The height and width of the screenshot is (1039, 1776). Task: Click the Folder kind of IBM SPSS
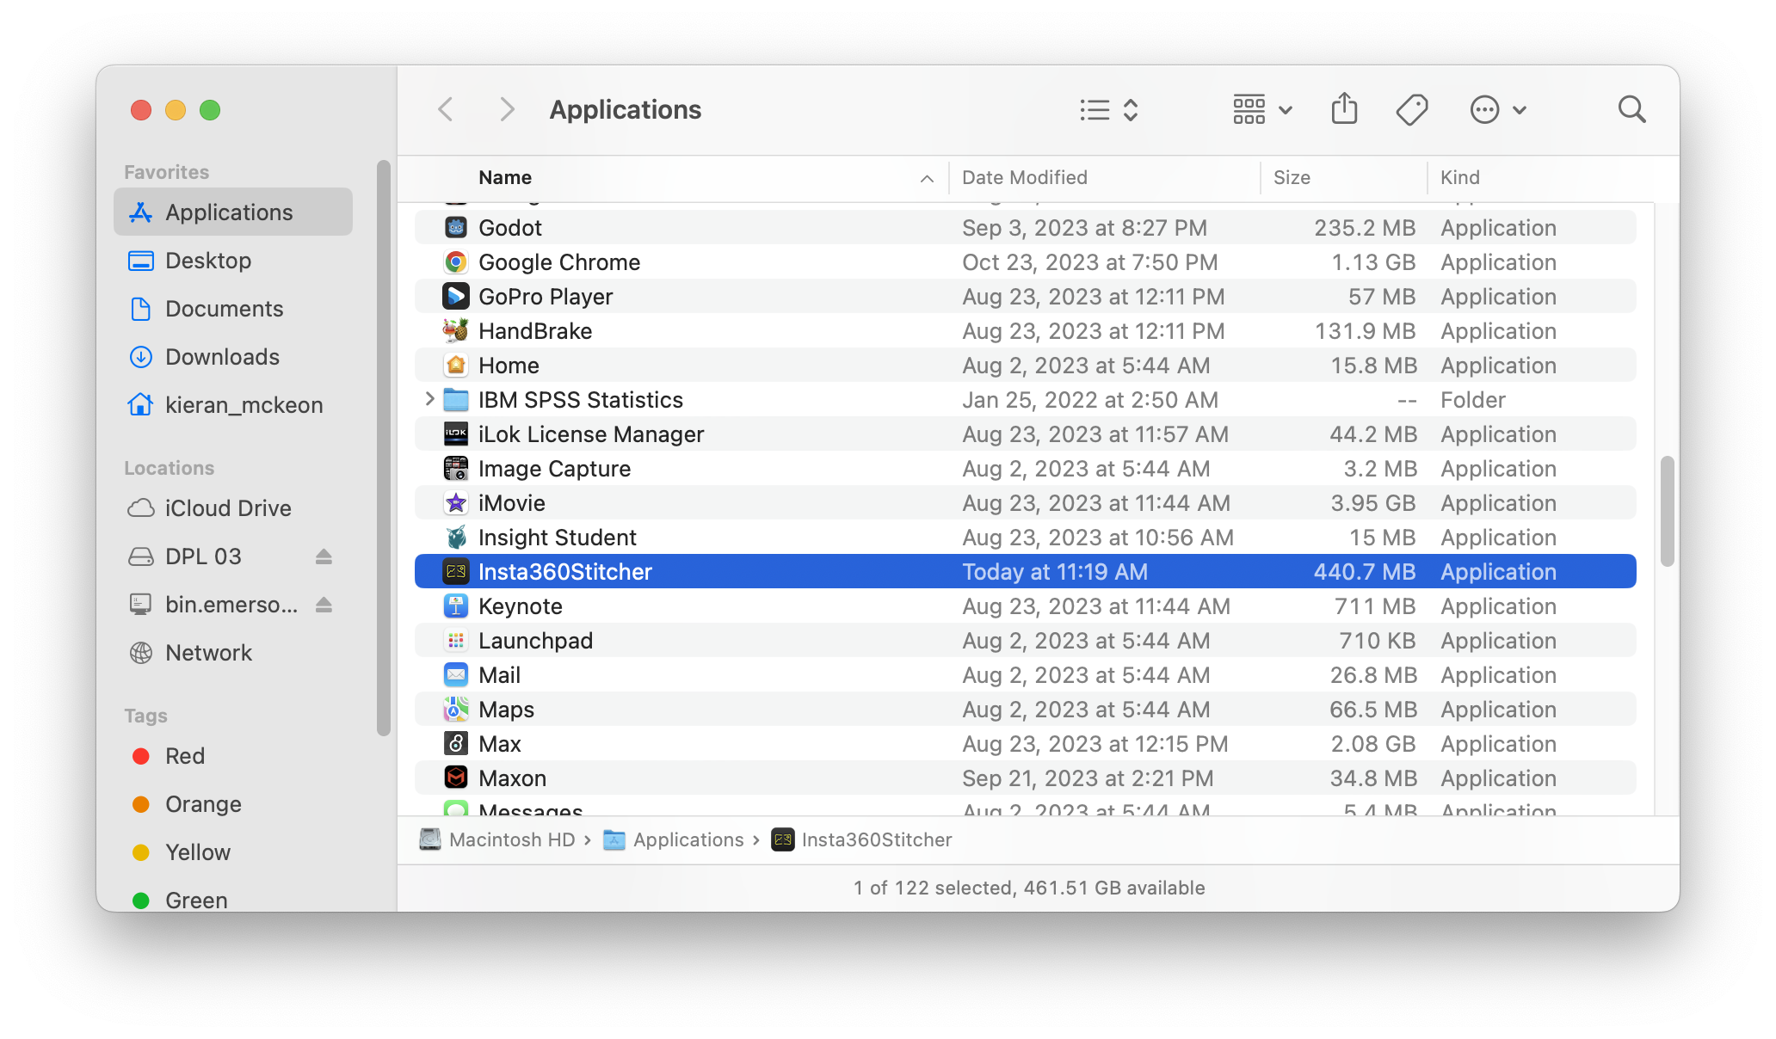(1473, 400)
